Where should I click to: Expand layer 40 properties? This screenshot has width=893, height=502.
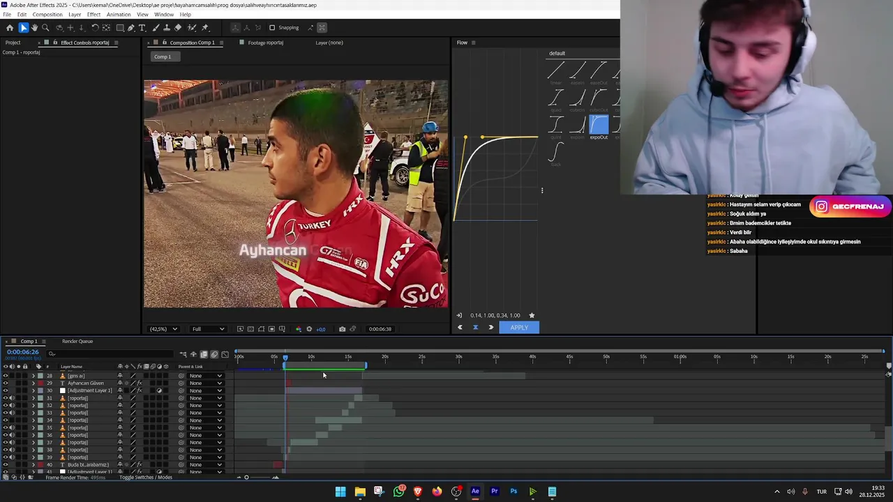click(33, 465)
